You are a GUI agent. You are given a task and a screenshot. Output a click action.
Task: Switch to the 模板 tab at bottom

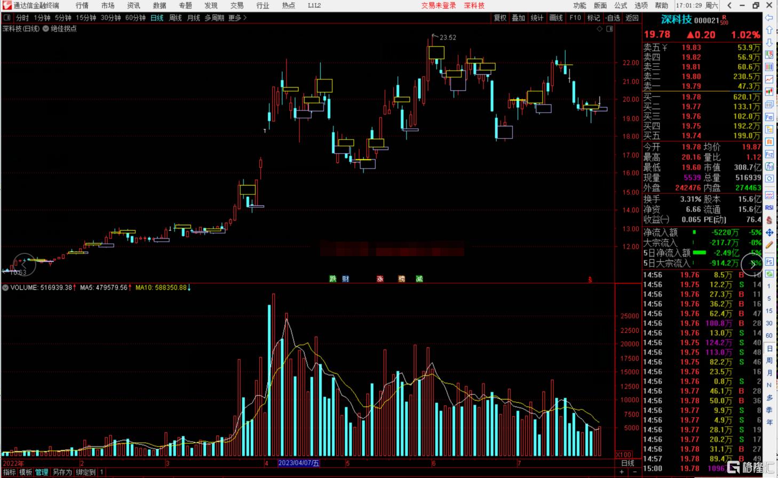coord(26,472)
